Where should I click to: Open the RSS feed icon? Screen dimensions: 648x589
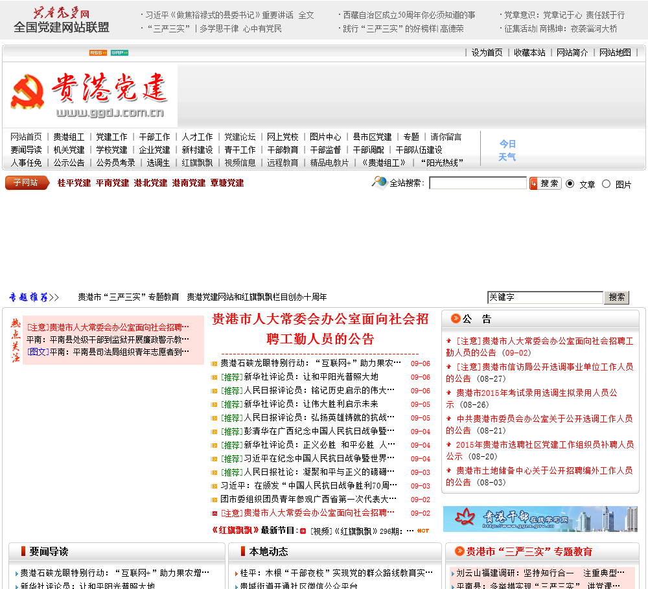coord(98,53)
